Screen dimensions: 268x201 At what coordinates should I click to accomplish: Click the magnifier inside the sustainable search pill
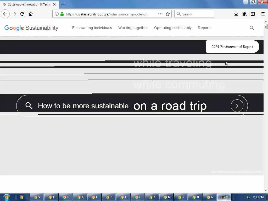pyautogui.click(x=29, y=106)
